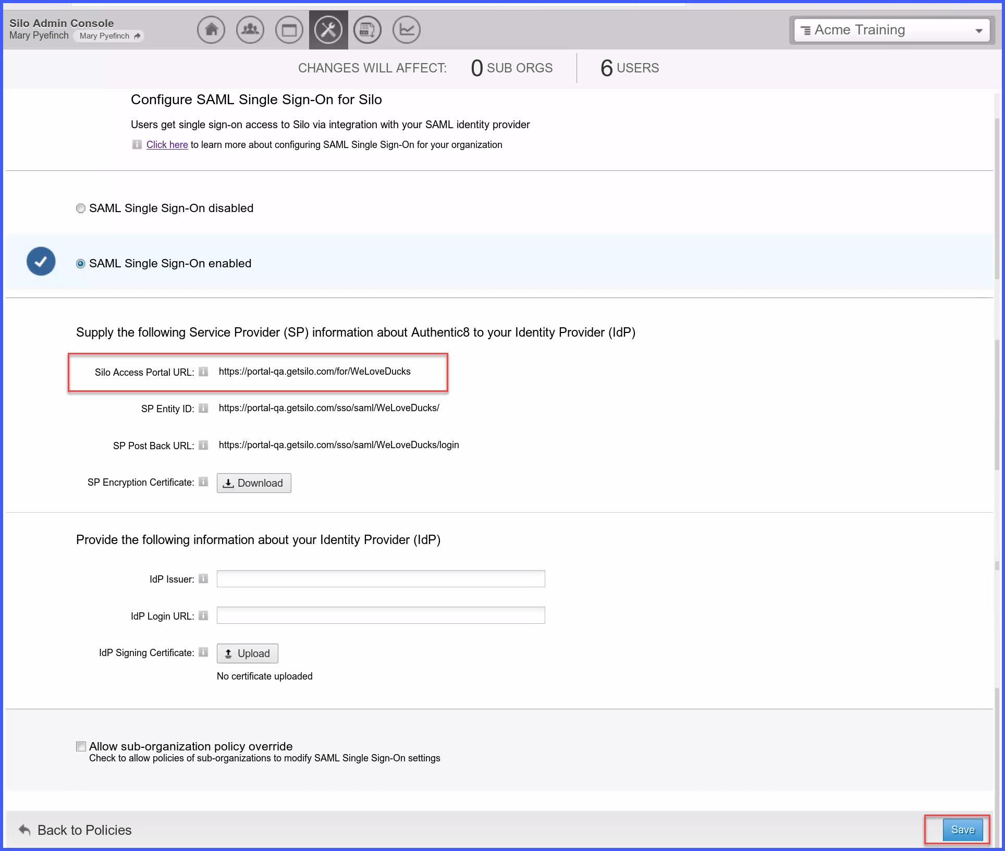Open the Users group icon in navigation
1005x851 pixels.
click(250, 30)
